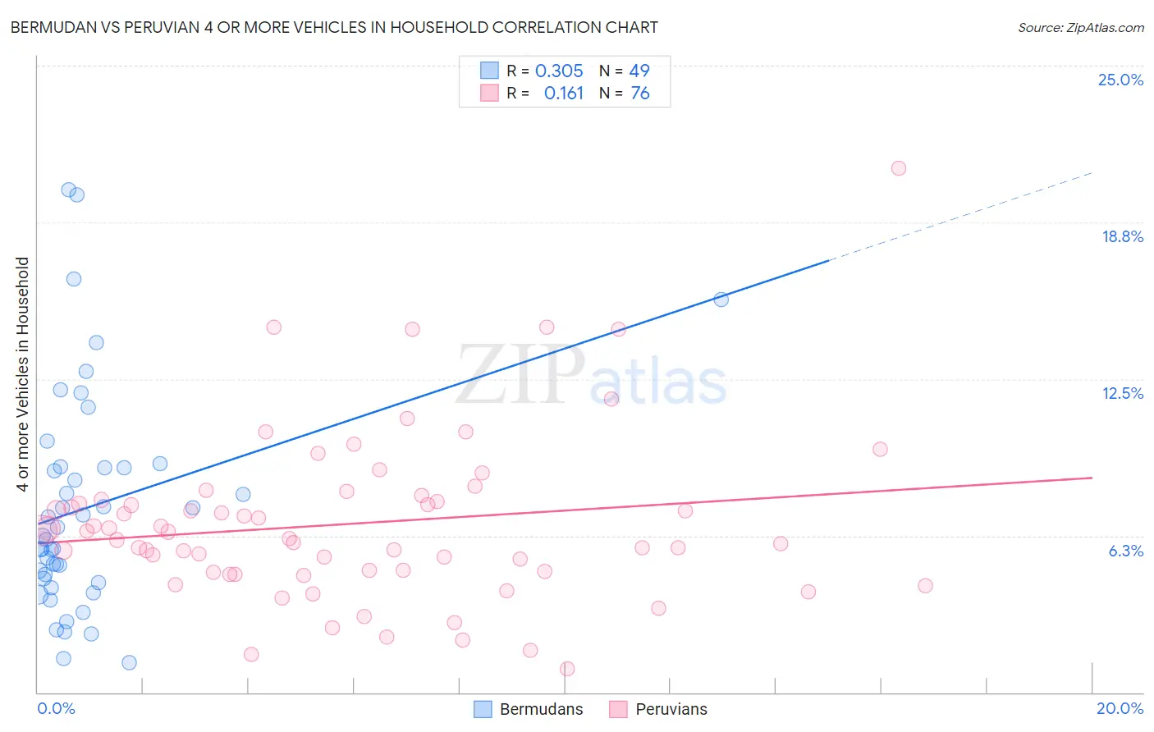The width and height of the screenshot is (1154, 732).
Task: Click the blue swatch beside R = 0.305
Action: click(489, 71)
